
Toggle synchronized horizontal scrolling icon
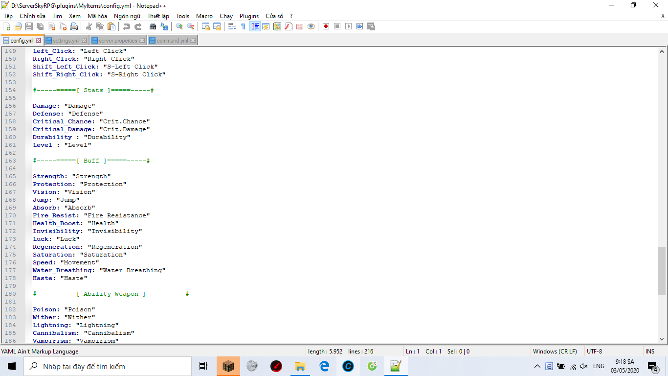[217, 26]
